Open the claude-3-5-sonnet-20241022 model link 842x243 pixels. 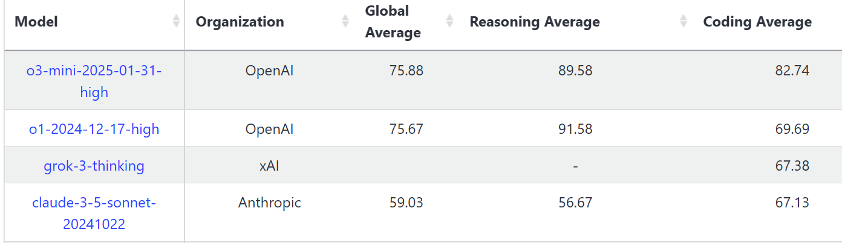tap(94, 213)
